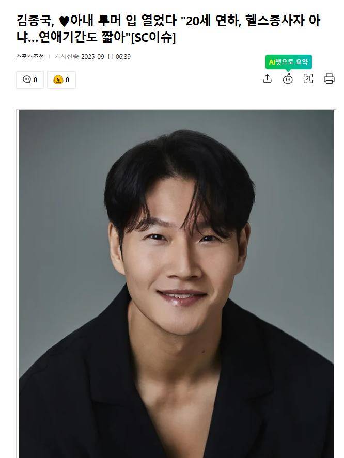Click the 2025-09-11 06:39 timestamp
The image size is (344, 458).
point(106,57)
